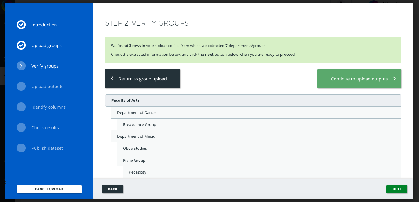Click the Upload groups checkmark icon
This screenshot has height=202, width=419.
point(21,46)
